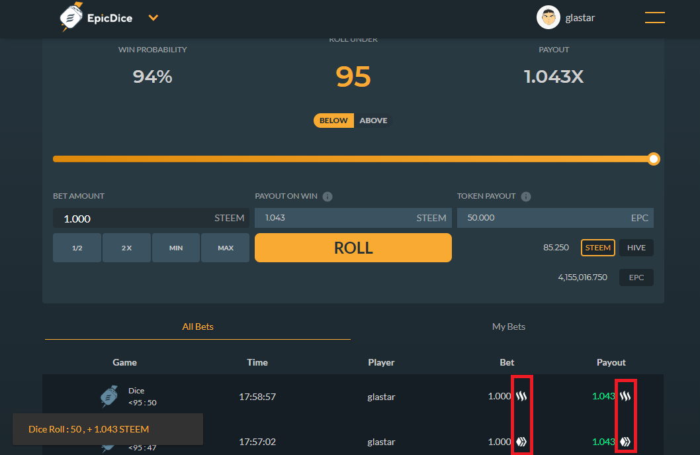Switch currency to HIVE
Screen dimensions: 700x455
coord(636,248)
